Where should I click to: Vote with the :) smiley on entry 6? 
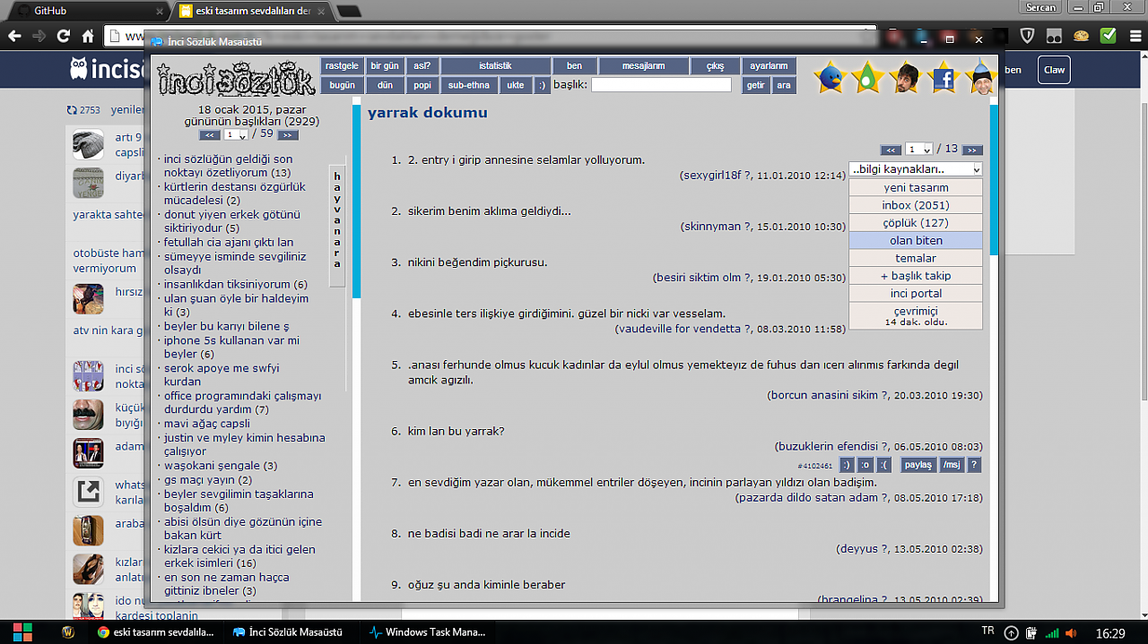click(847, 465)
